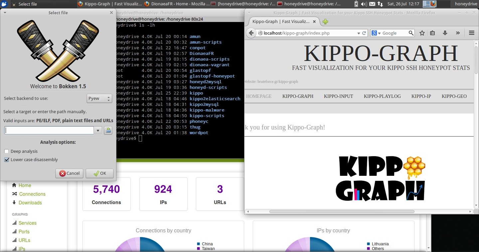Screen dimensions: 479x252
Task: Click the Firefox vertical scrollbar thumb
Action: [476, 61]
